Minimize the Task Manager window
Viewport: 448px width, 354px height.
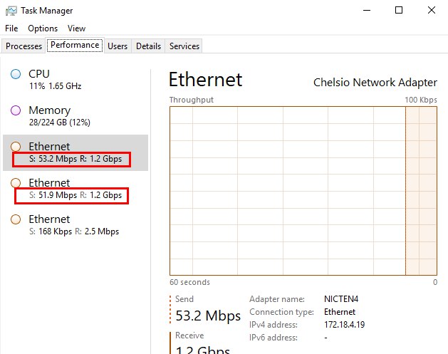click(366, 10)
